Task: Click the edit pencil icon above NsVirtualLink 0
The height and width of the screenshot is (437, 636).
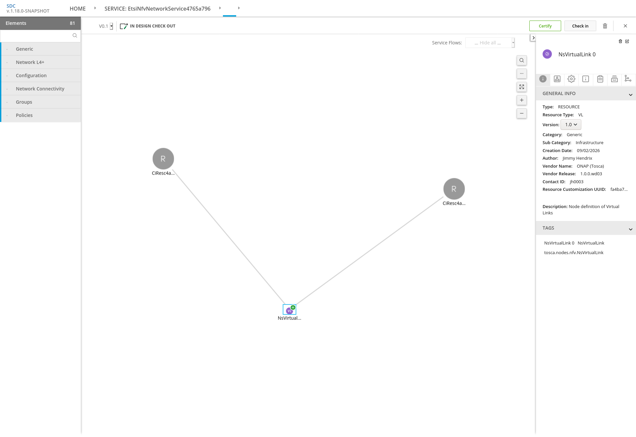Action: 627,41
